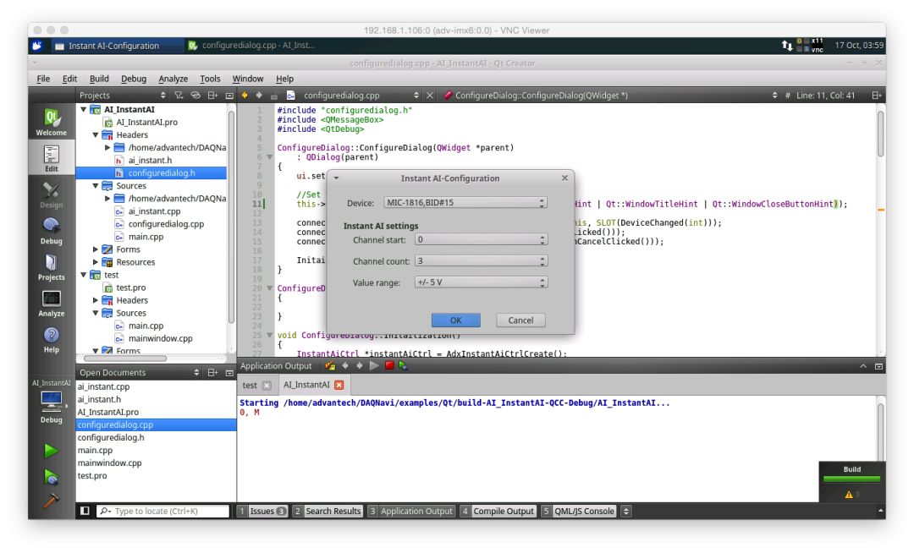
Task: Collapse the Sources folder under AI_InstantAI
Action: (96, 186)
